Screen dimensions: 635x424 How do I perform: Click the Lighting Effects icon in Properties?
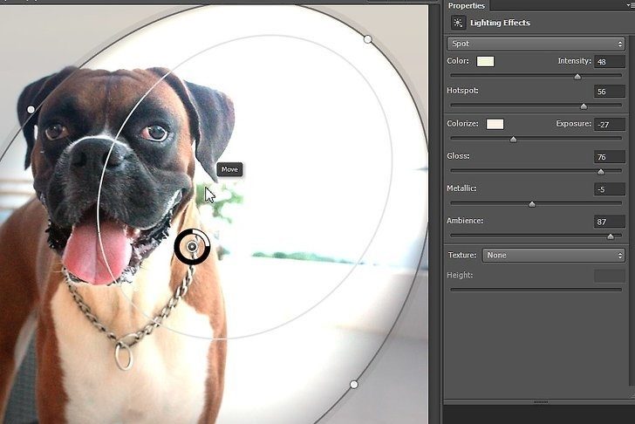click(457, 23)
